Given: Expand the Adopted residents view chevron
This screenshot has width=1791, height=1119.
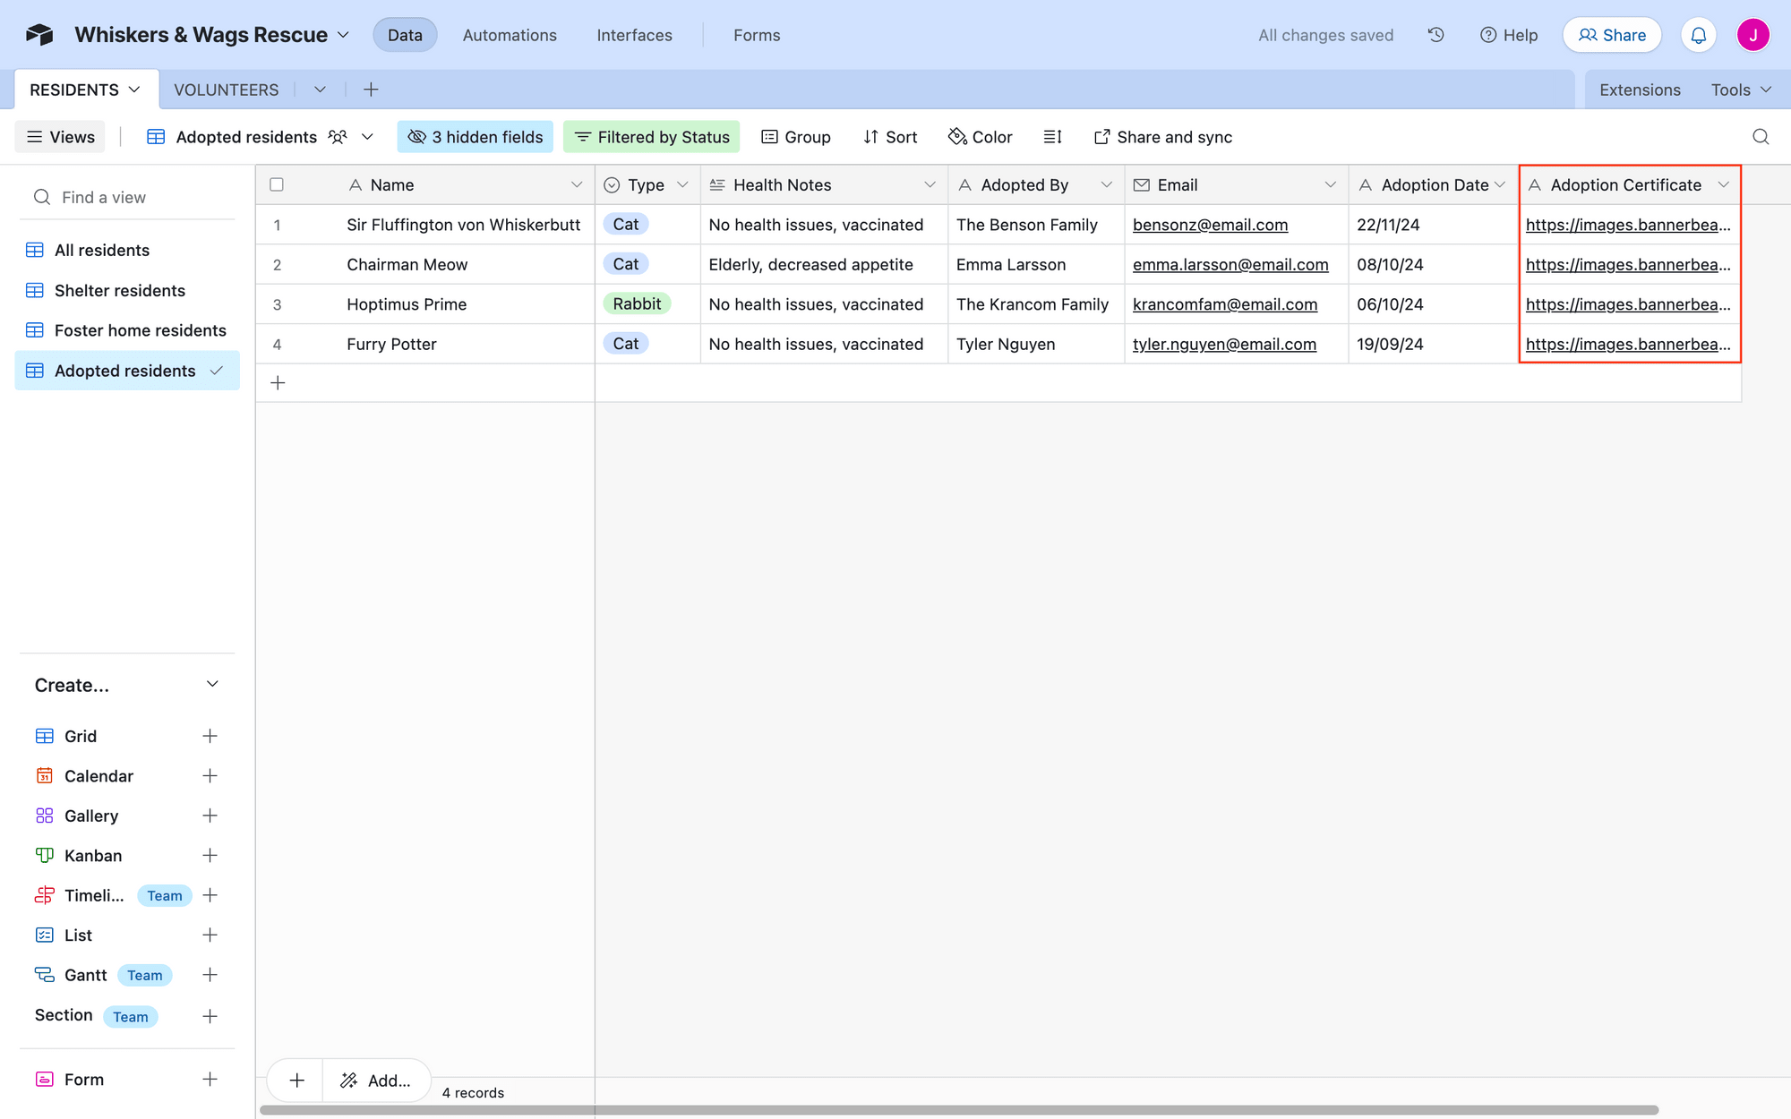Looking at the screenshot, I should (x=215, y=372).
